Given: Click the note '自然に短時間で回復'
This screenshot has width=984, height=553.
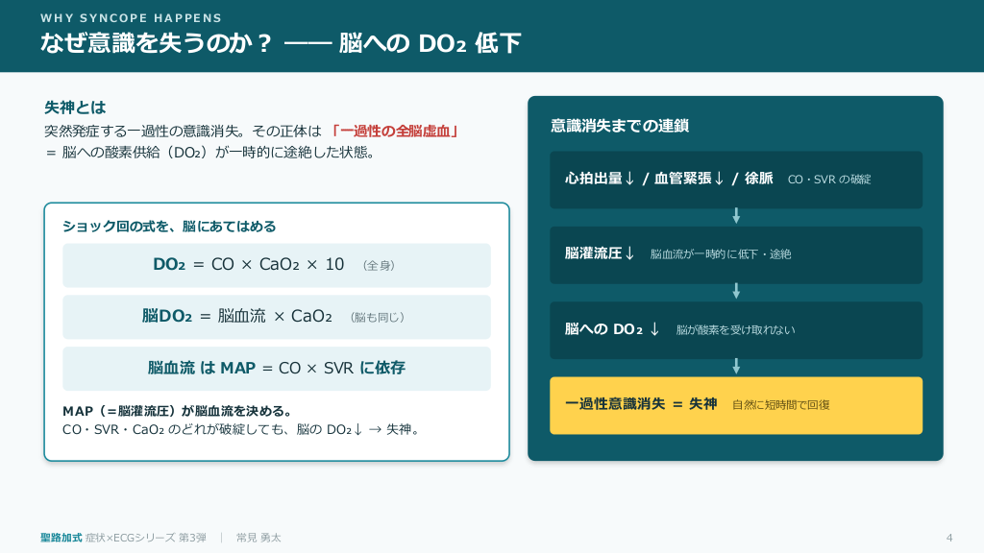Looking at the screenshot, I should 781,405.
